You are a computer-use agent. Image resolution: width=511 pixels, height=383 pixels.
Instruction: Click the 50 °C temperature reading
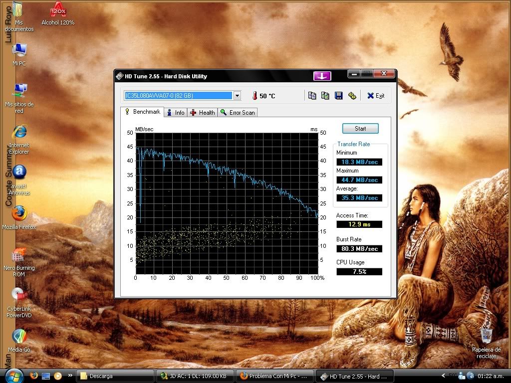[267, 96]
